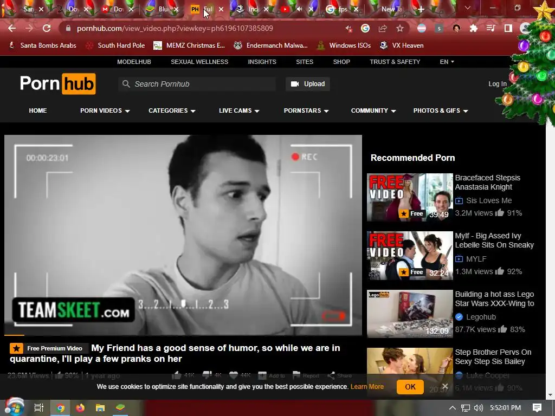555x416 pixels.
Task: Open the tab search chevron
Action: point(468,8)
